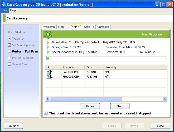Click the Bad Sectors: 0 text
The image size is (174, 132).
(x=115, y=52)
